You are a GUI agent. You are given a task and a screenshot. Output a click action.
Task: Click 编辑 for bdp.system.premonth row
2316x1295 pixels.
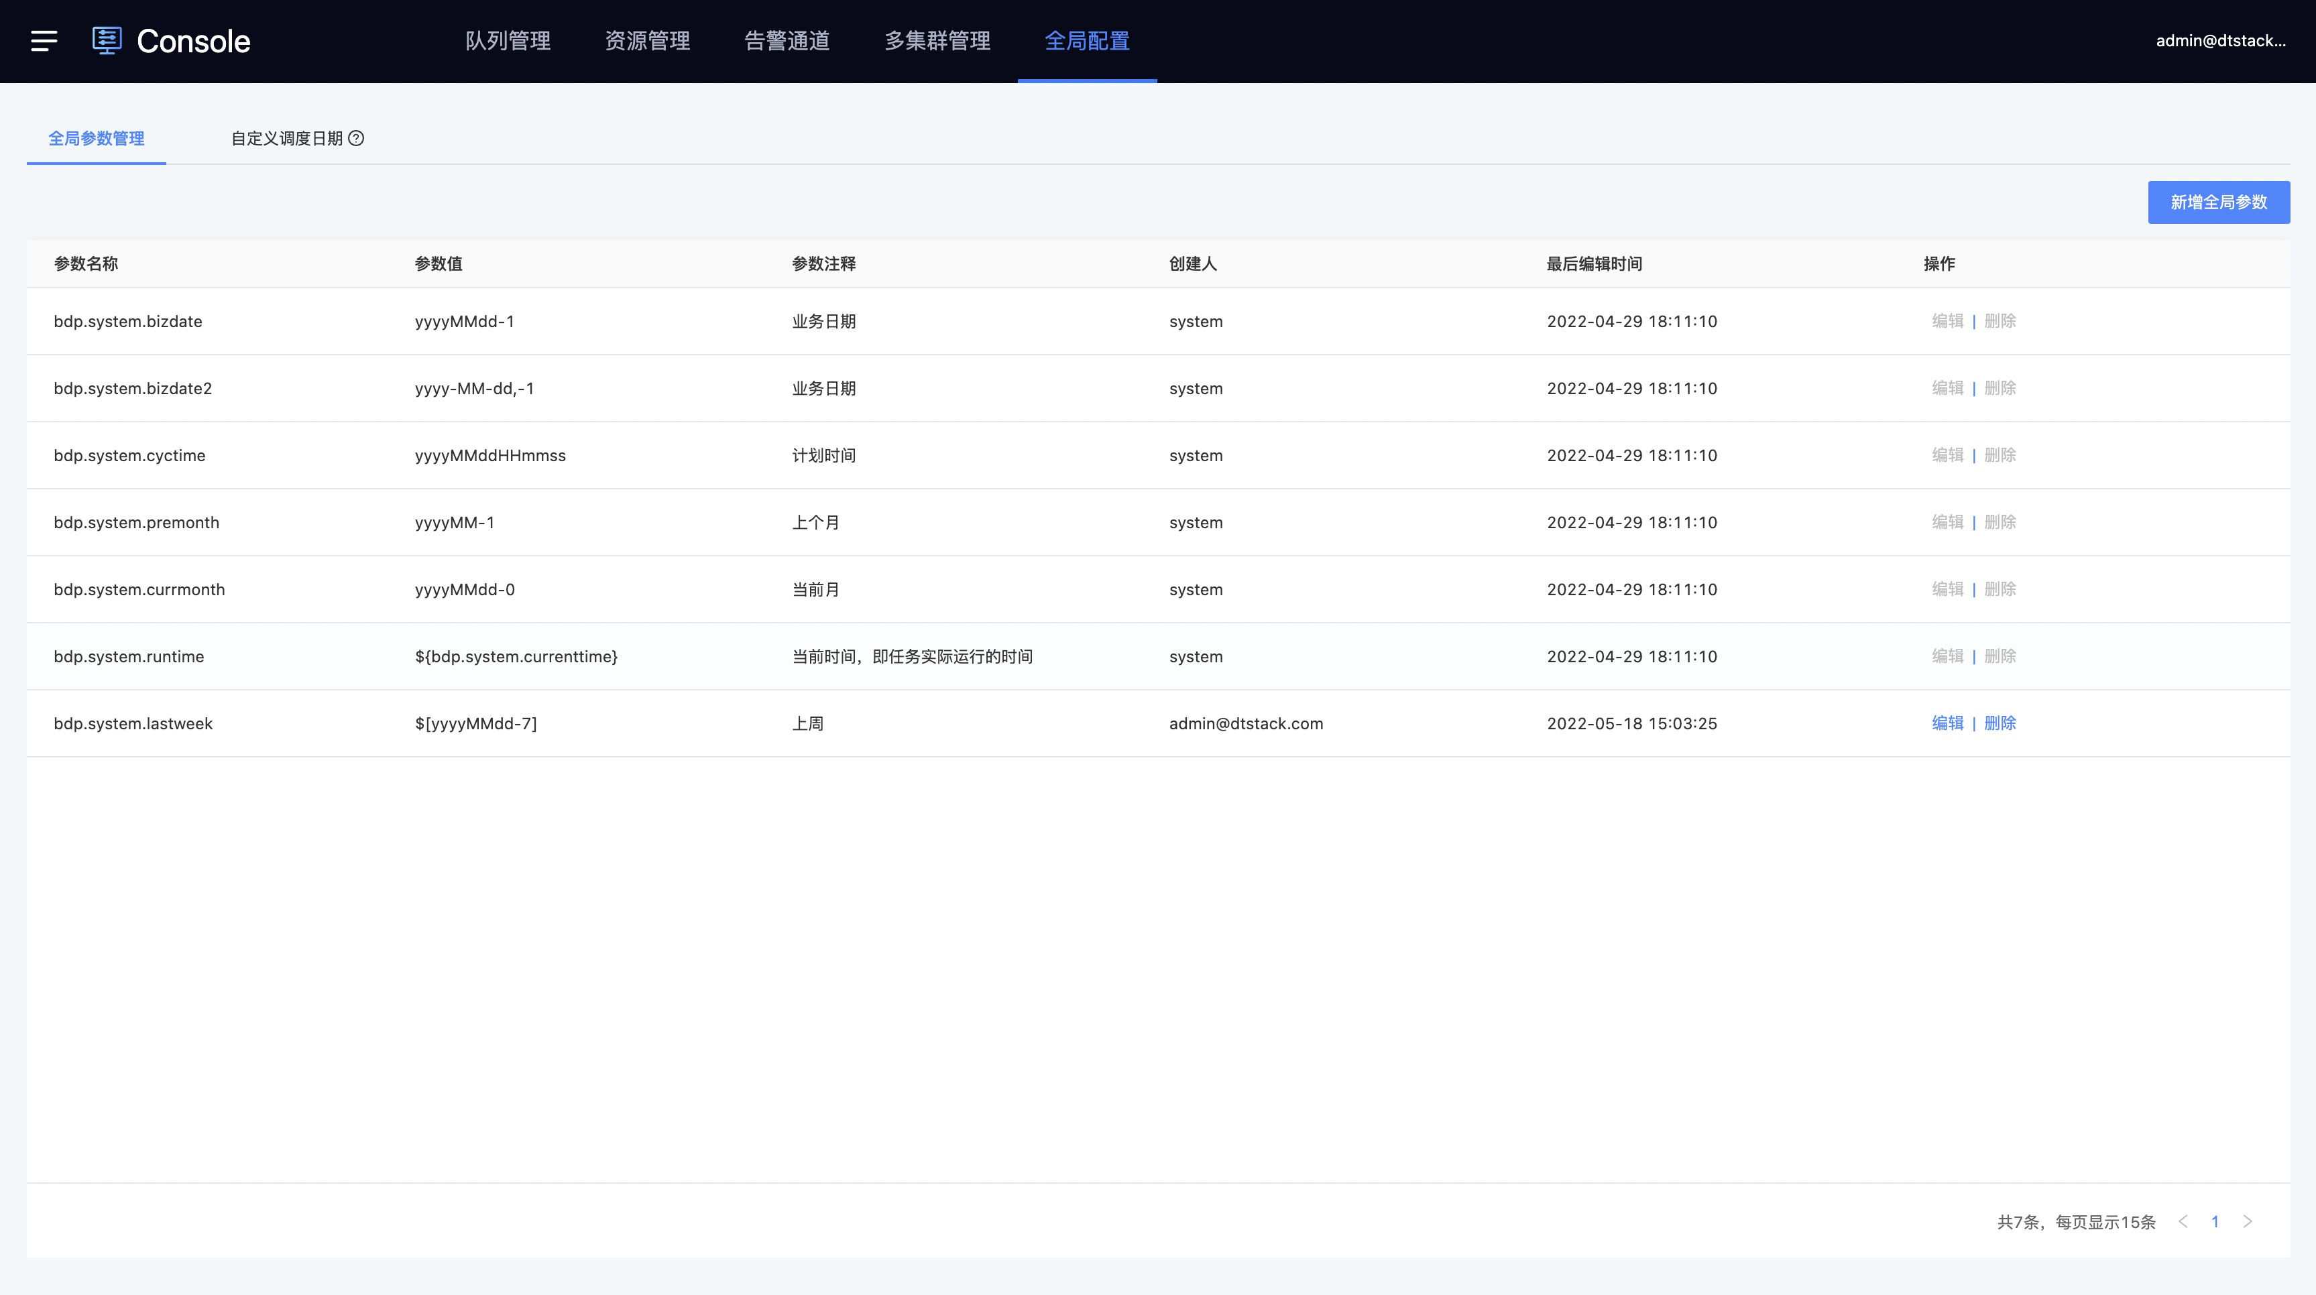point(1947,522)
